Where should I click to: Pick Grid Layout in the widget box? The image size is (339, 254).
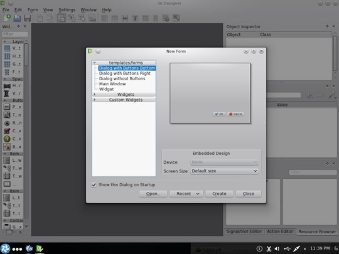click(x=13, y=64)
